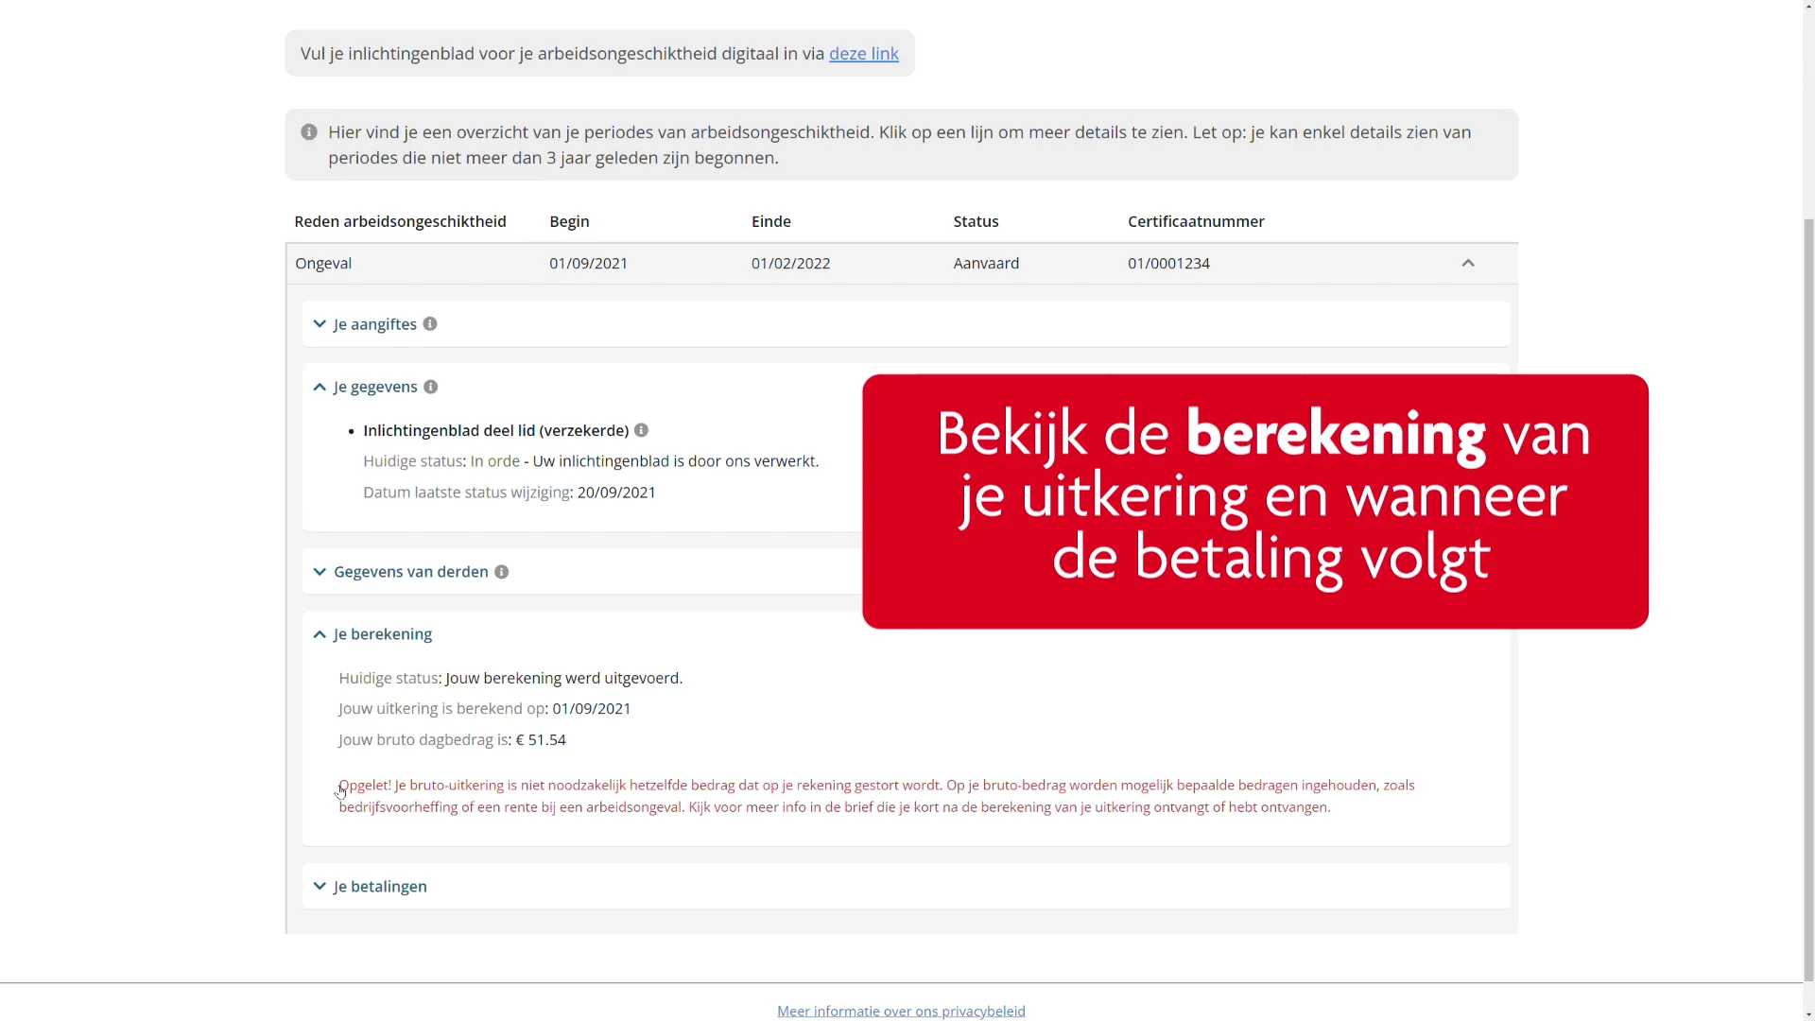The image size is (1815, 1021).
Task: Expand the 'Je aangiftes' section
Action: point(374,324)
